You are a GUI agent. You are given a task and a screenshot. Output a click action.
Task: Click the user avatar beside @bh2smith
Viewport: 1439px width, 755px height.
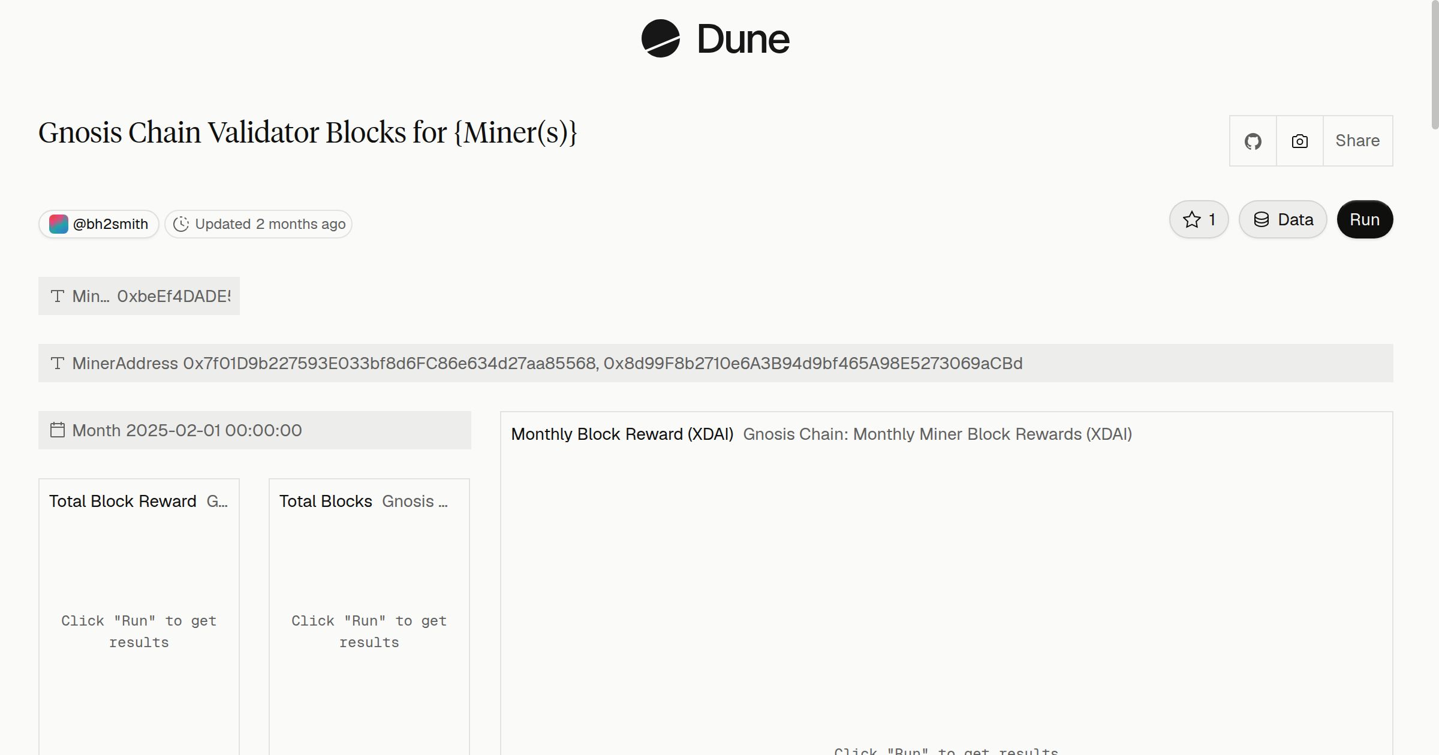coord(58,224)
